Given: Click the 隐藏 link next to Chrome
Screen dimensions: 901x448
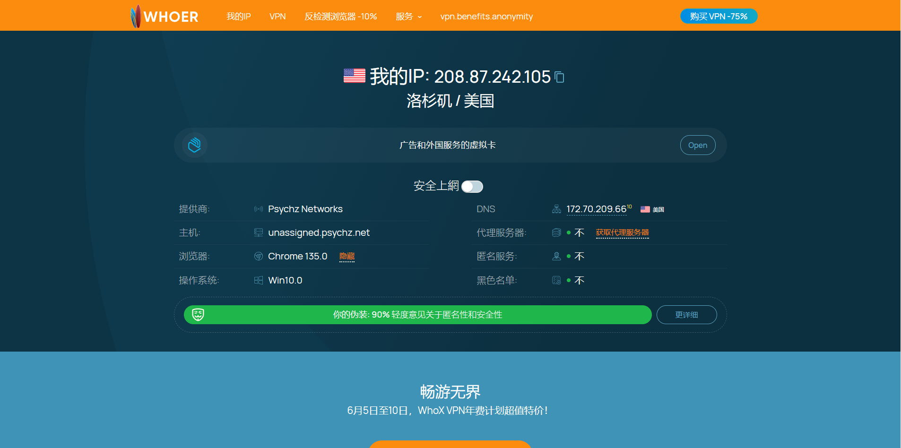Looking at the screenshot, I should click(347, 256).
